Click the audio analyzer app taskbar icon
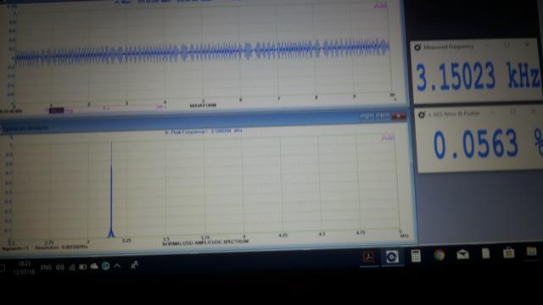 tap(392, 257)
